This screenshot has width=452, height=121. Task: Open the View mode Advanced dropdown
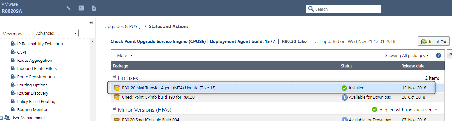56,33
